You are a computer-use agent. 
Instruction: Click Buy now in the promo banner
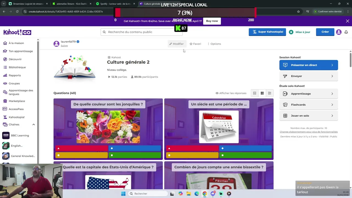click(x=212, y=21)
